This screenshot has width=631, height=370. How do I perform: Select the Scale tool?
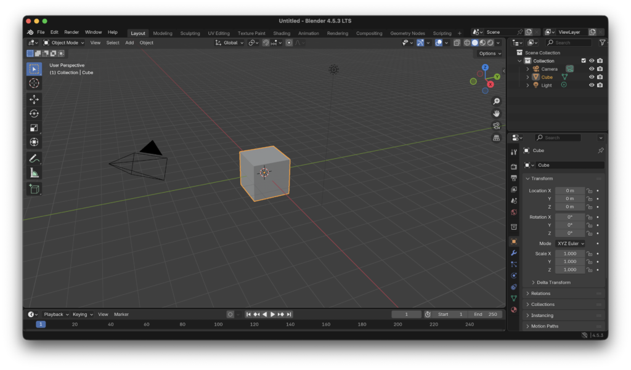pos(35,128)
